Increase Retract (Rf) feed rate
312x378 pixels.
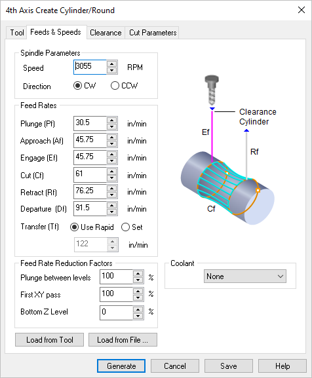pyautogui.click(x=111, y=189)
